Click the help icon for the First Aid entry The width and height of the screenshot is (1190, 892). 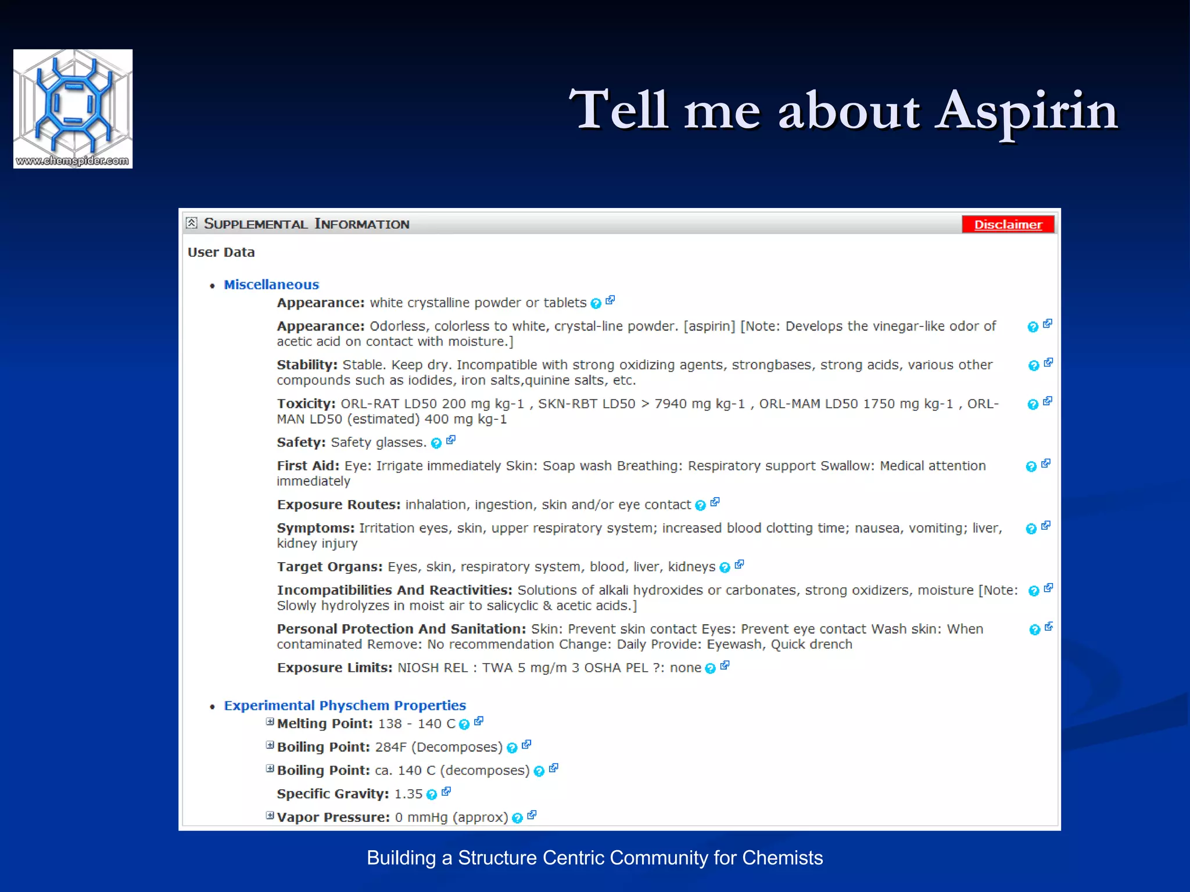click(x=1031, y=467)
